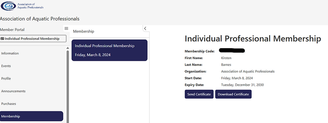Click the last name value Barnes

tap(226, 65)
